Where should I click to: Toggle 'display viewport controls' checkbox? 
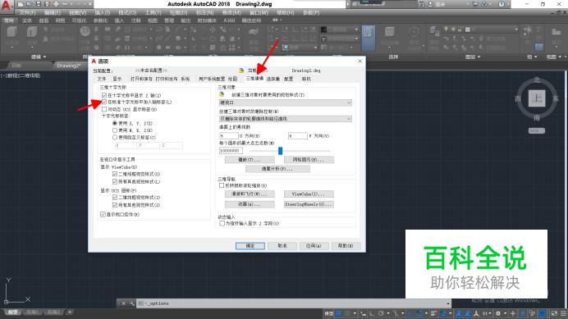103,214
